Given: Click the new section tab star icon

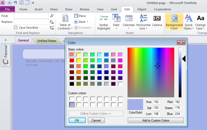Looking at the screenshot, I should coord(64,41).
